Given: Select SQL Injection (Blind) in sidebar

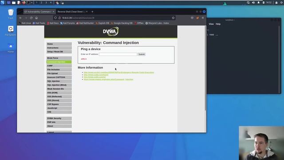Looking at the screenshot, I should point(59,85).
